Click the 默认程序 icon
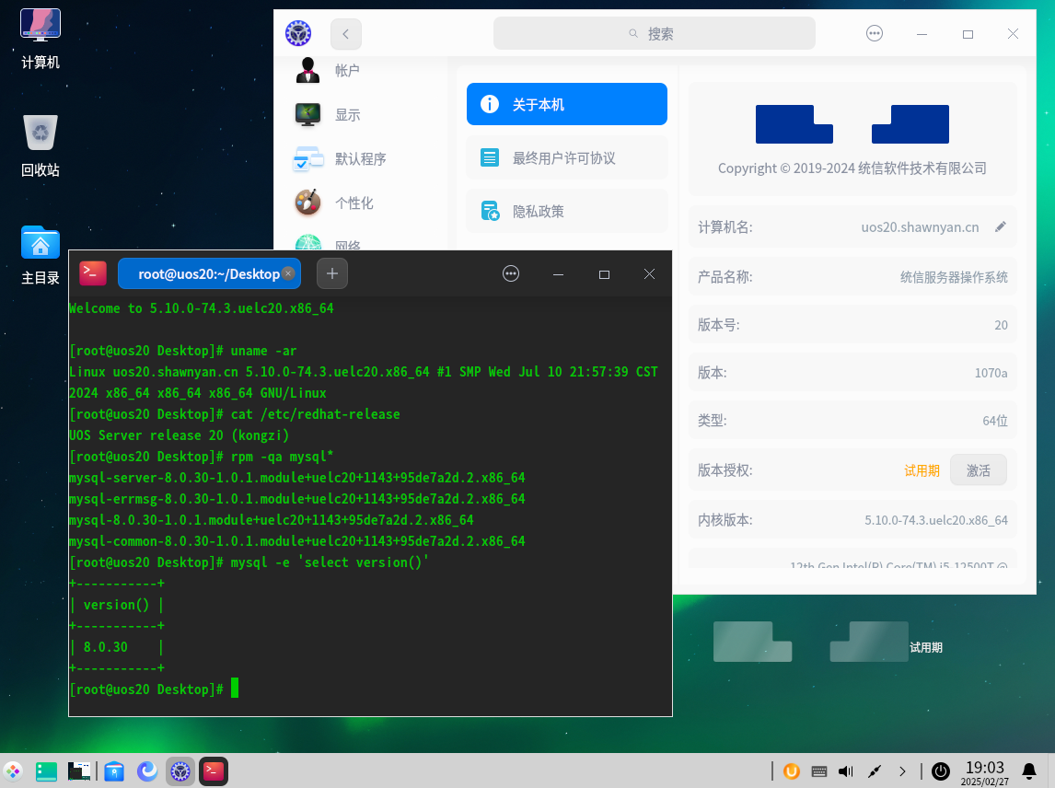 (307, 159)
